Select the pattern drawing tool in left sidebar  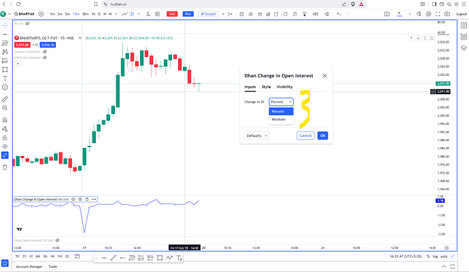pyautogui.click(x=5, y=52)
